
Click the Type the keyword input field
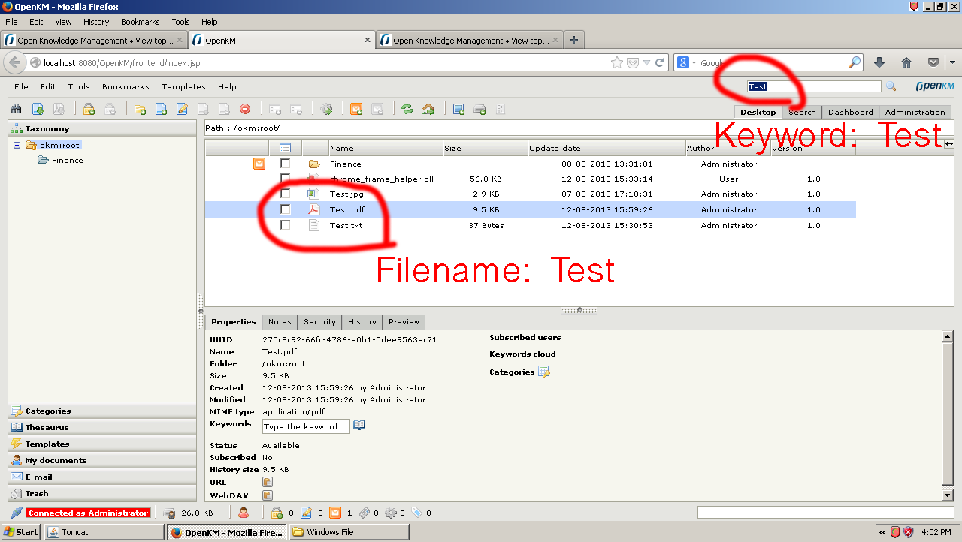click(x=306, y=426)
